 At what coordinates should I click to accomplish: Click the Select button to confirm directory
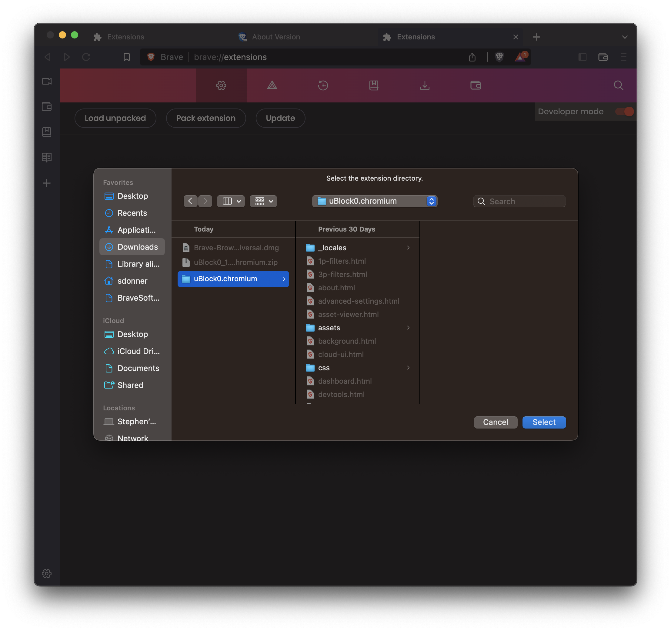pyautogui.click(x=544, y=422)
